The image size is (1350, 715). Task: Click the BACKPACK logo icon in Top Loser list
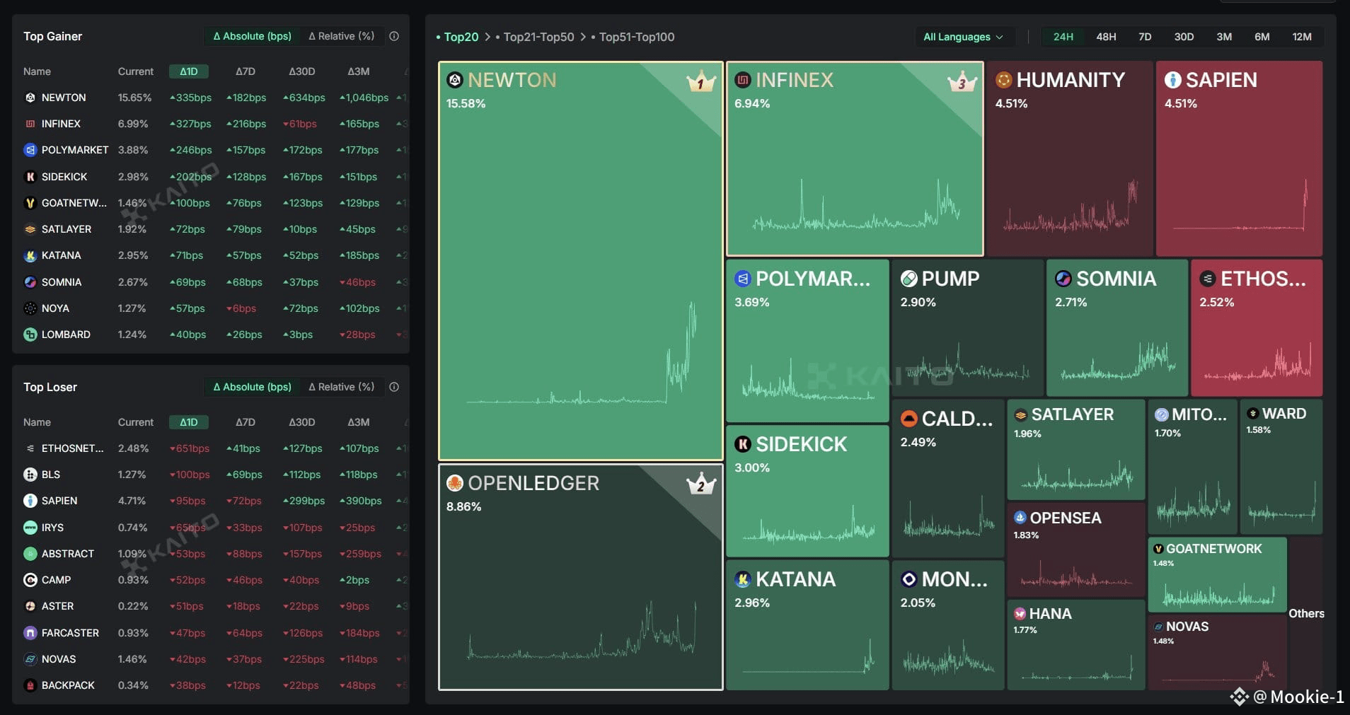[30, 685]
